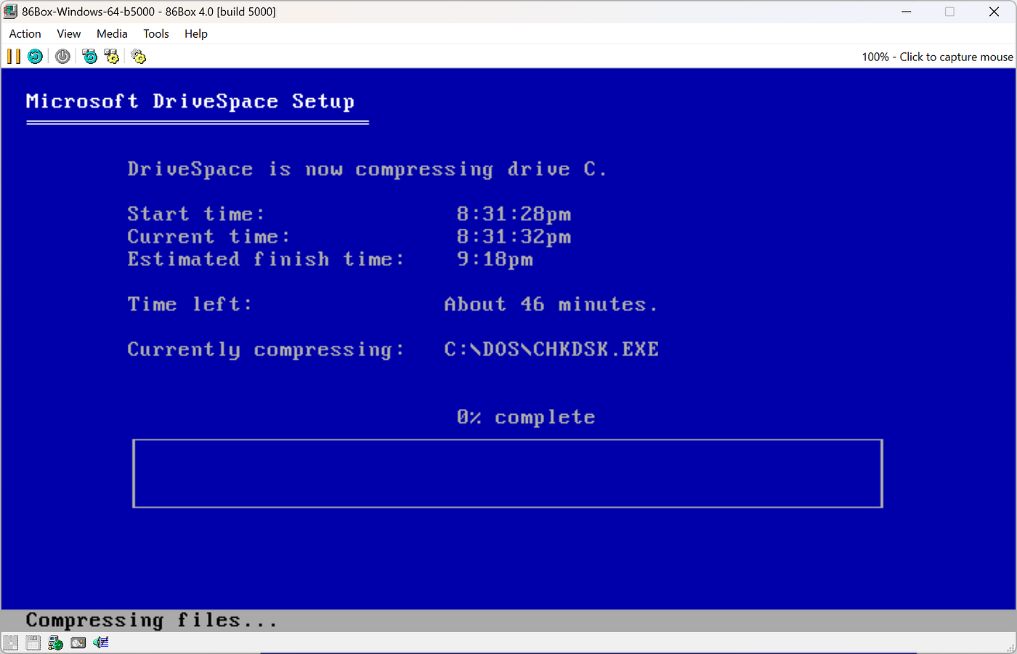Screen dimensions: 1017x654
Task: Click the 'Compressing files...' status line
Action: pyautogui.click(x=151, y=621)
